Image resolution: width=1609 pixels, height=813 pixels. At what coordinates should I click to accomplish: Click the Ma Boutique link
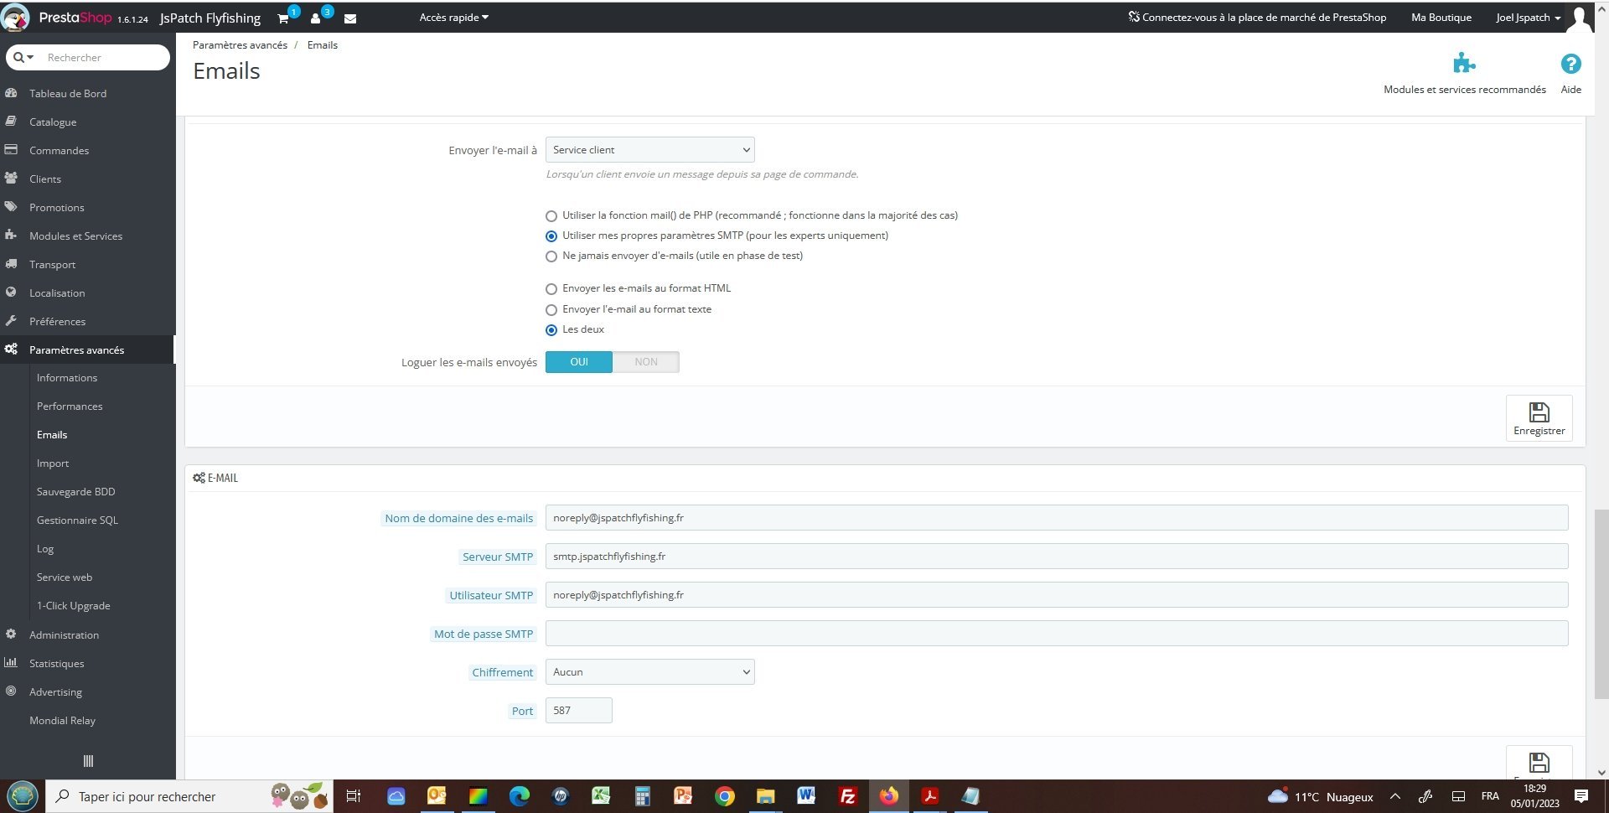[1441, 18]
